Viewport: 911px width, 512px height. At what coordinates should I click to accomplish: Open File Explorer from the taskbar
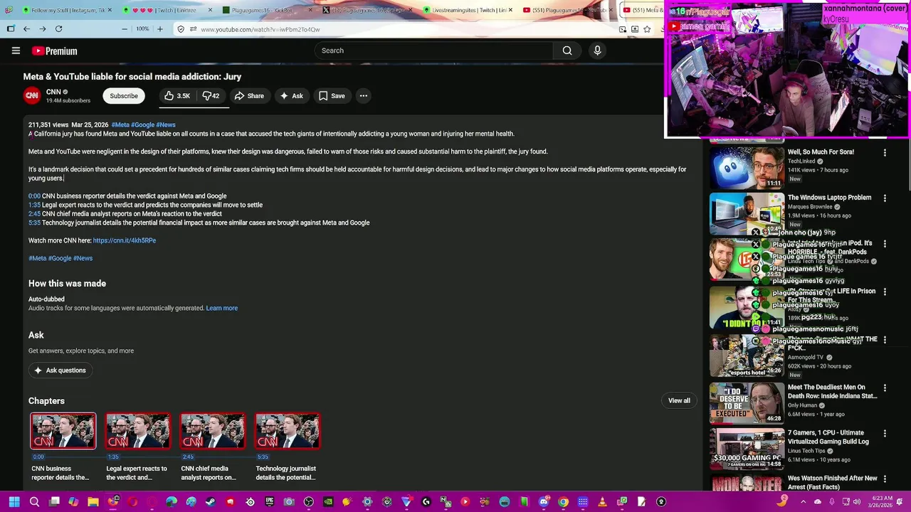[93, 502]
